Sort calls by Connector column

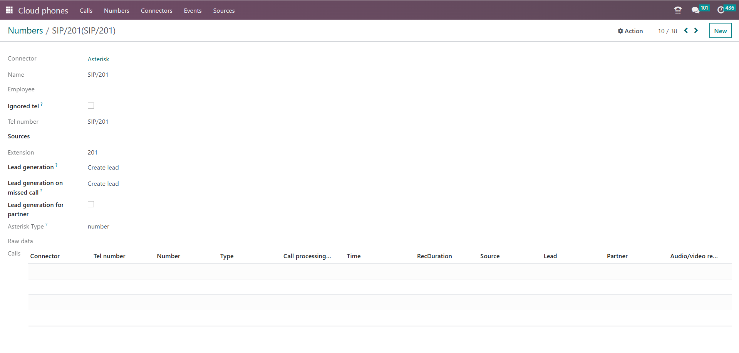45,256
